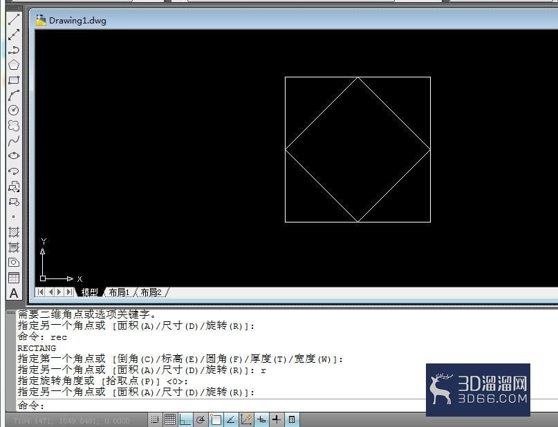Open the Table tool
Viewport: 558px width, 427px height.
point(14,278)
